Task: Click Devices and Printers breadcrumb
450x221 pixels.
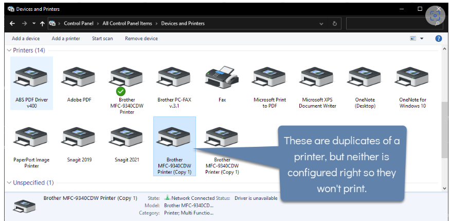Action: [183, 24]
